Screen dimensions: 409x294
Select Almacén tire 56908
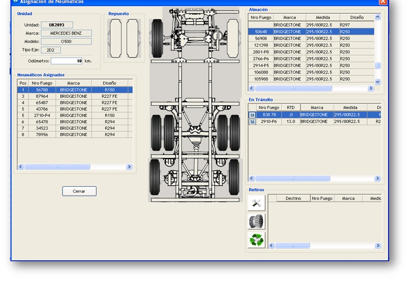click(311, 38)
